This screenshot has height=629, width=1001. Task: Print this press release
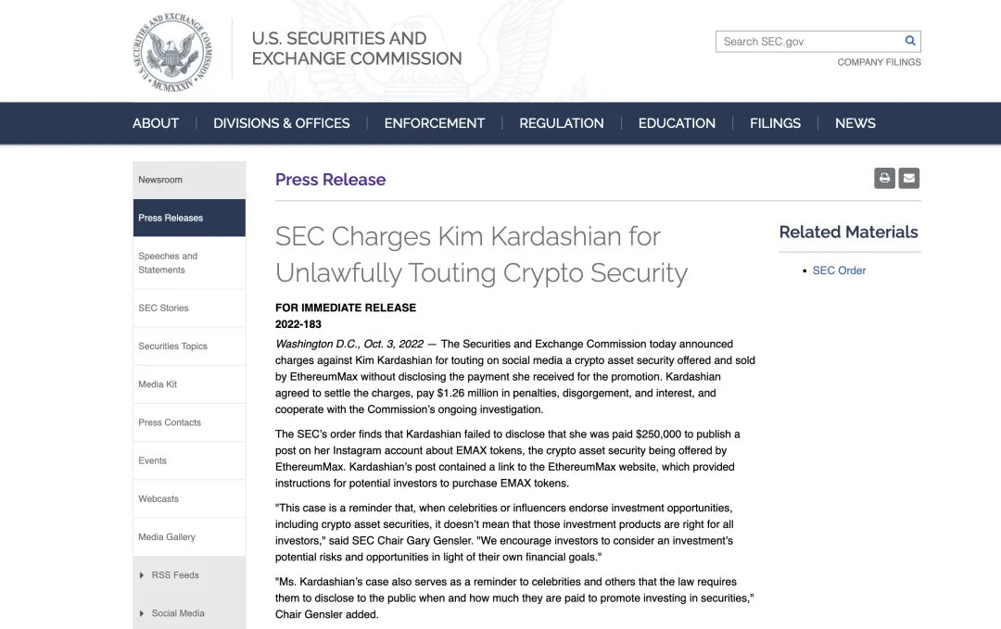click(884, 178)
